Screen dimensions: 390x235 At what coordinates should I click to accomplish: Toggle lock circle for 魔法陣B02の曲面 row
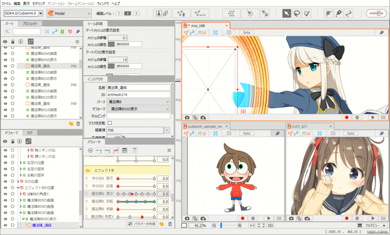tap(12, 91)
